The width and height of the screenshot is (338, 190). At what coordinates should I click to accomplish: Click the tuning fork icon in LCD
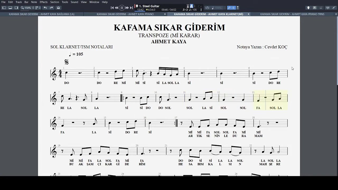pyautogui.click(x=201, y=10)
